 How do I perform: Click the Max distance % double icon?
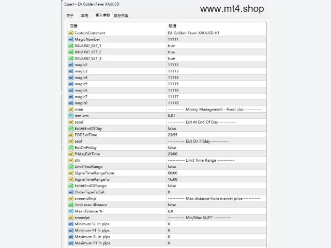pos(71,211)
